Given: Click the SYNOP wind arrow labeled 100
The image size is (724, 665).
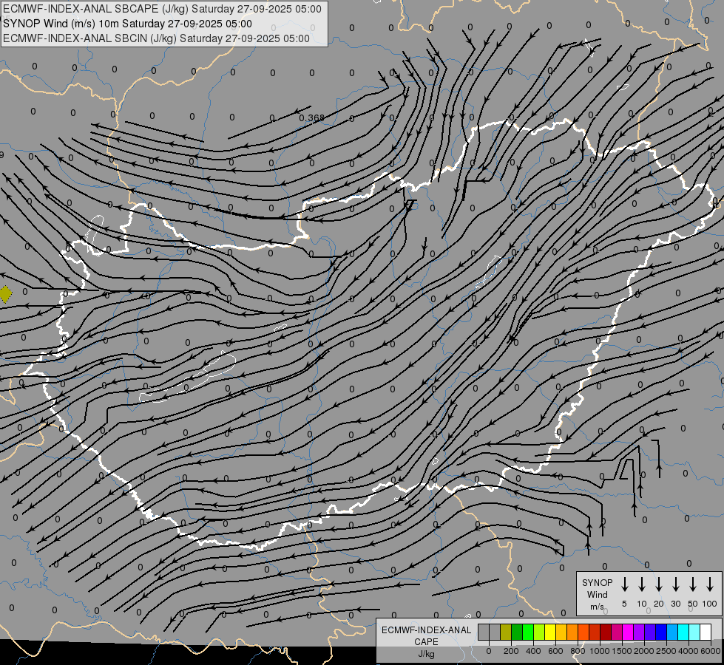Looking at the screenshot, I should click(x=710, y=584).
